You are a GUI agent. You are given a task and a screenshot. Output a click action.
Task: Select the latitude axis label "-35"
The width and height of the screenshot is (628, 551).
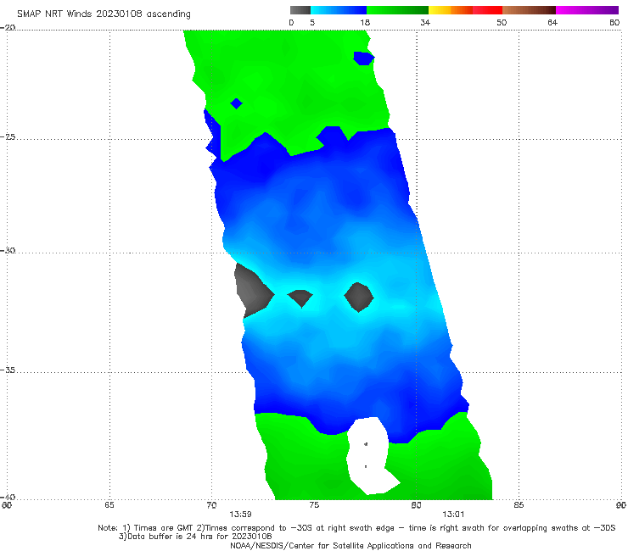click(8, 370)
